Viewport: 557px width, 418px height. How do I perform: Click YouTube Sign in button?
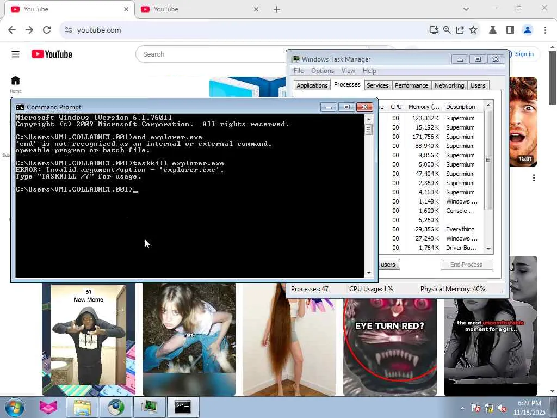pos(524,54)
